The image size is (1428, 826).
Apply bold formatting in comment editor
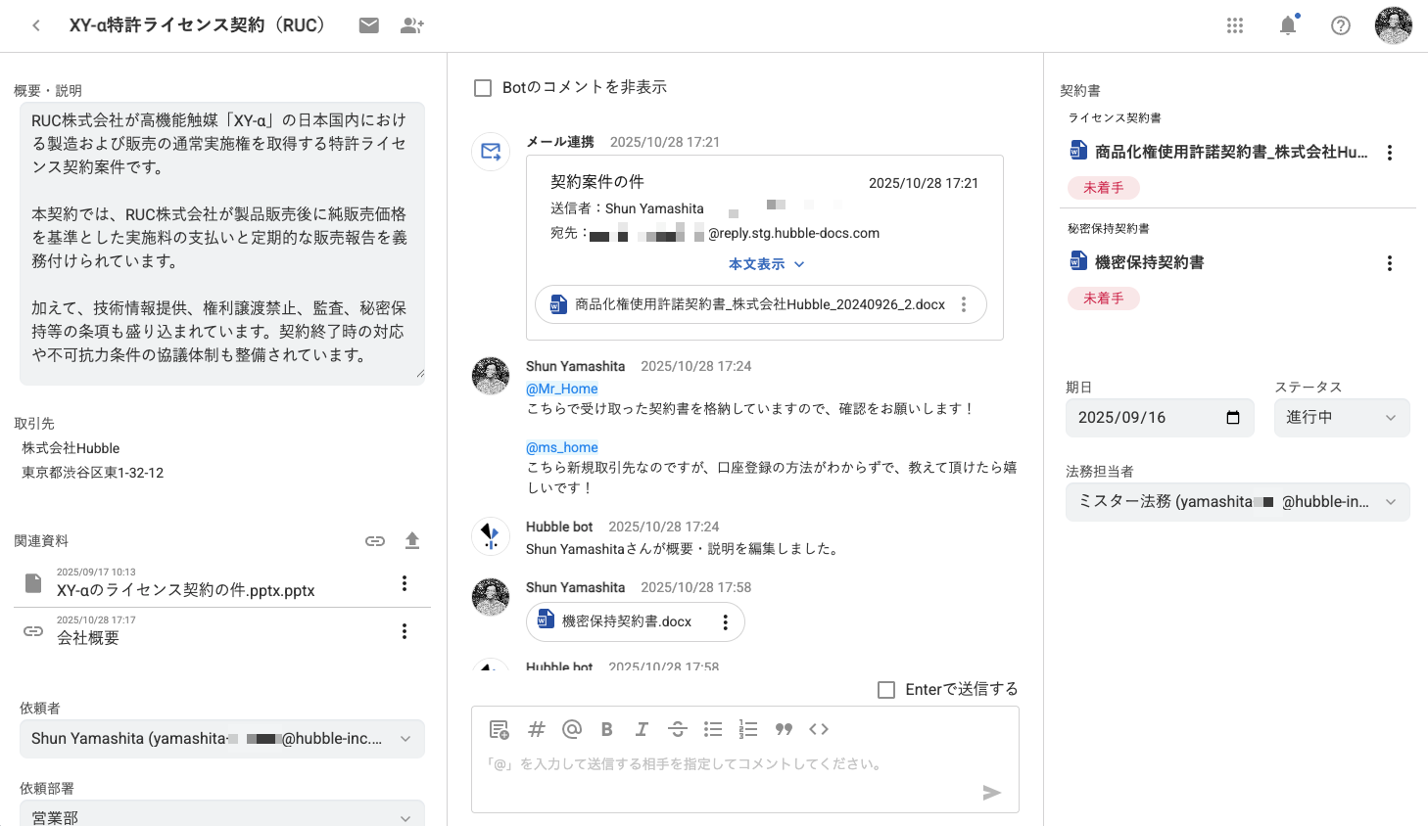(606, 729)
